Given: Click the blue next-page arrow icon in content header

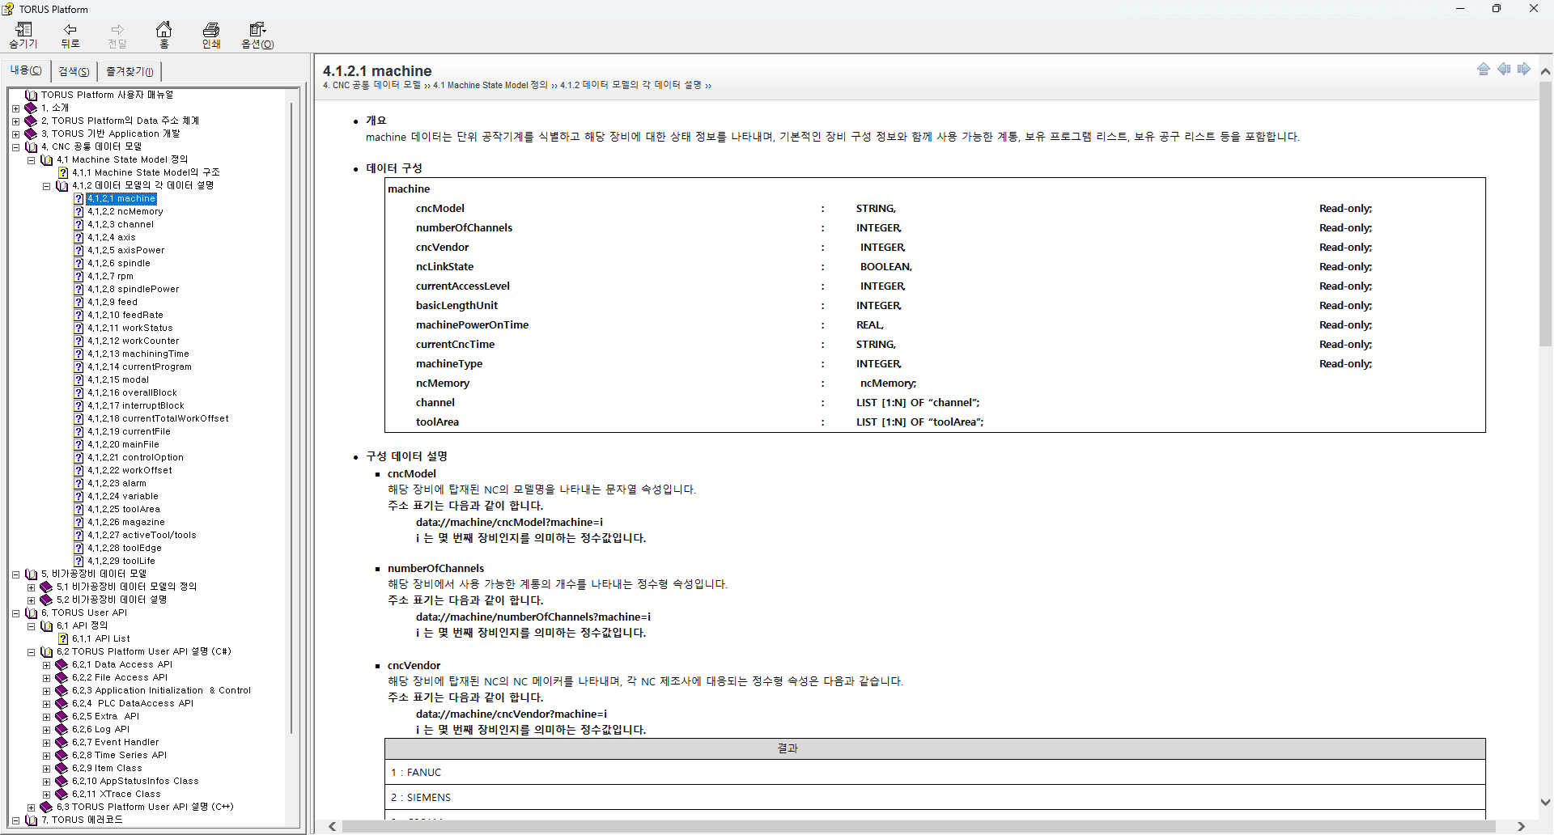Looking at the screenshot, I should (x=1524, y=69).
